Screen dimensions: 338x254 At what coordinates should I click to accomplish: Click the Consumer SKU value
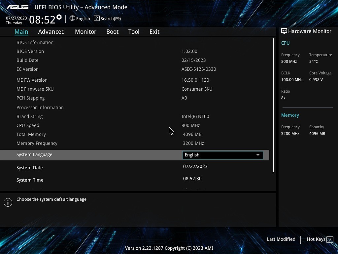click(197, 89)
